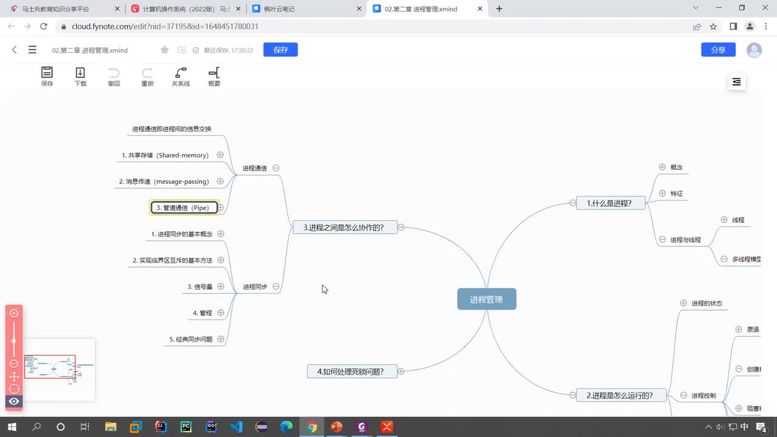Adjust the zoom slider handle
Image resolution: width=777 pixels, height=437 pixels.
pos(14,340)
